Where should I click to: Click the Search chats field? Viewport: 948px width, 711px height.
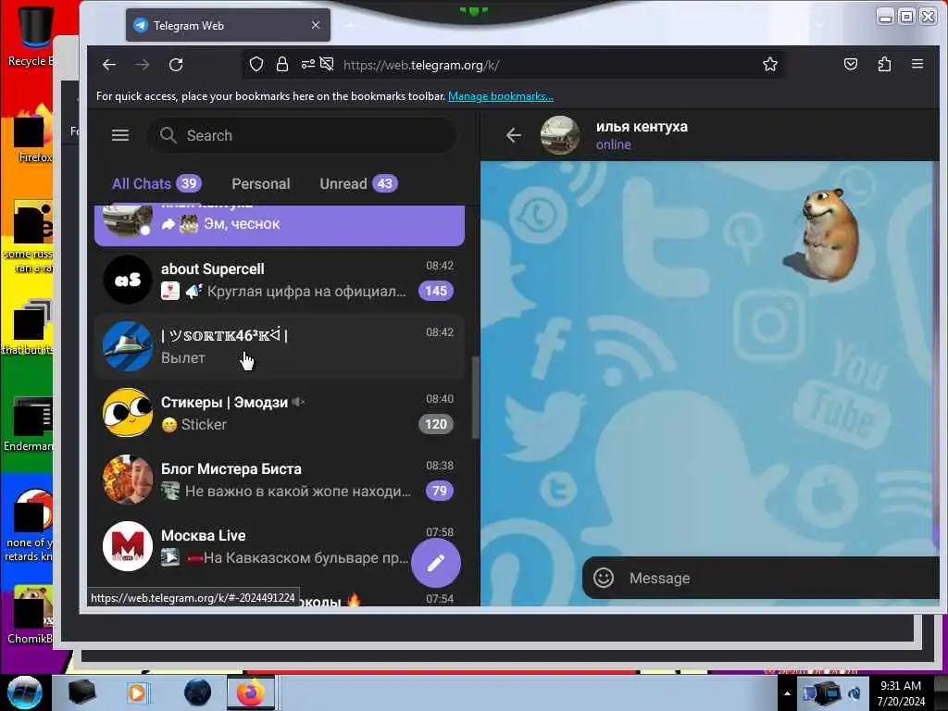pos(303,135)
